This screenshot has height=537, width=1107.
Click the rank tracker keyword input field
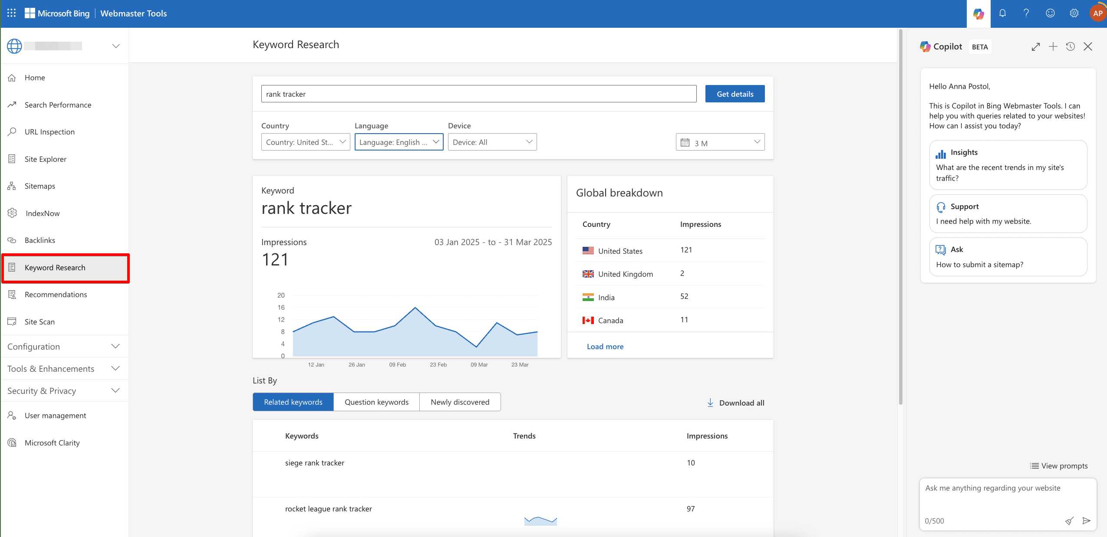[x=478, y=94]
